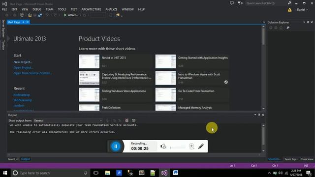Click the New Project toolbar icon
Viewport: 315px width, 177px height.
point(22,15)
